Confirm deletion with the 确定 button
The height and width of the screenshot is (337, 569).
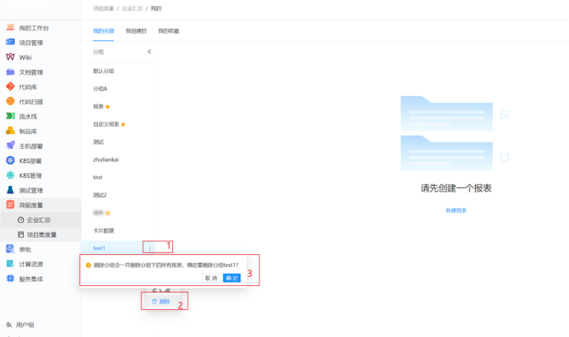coord(231,278)
